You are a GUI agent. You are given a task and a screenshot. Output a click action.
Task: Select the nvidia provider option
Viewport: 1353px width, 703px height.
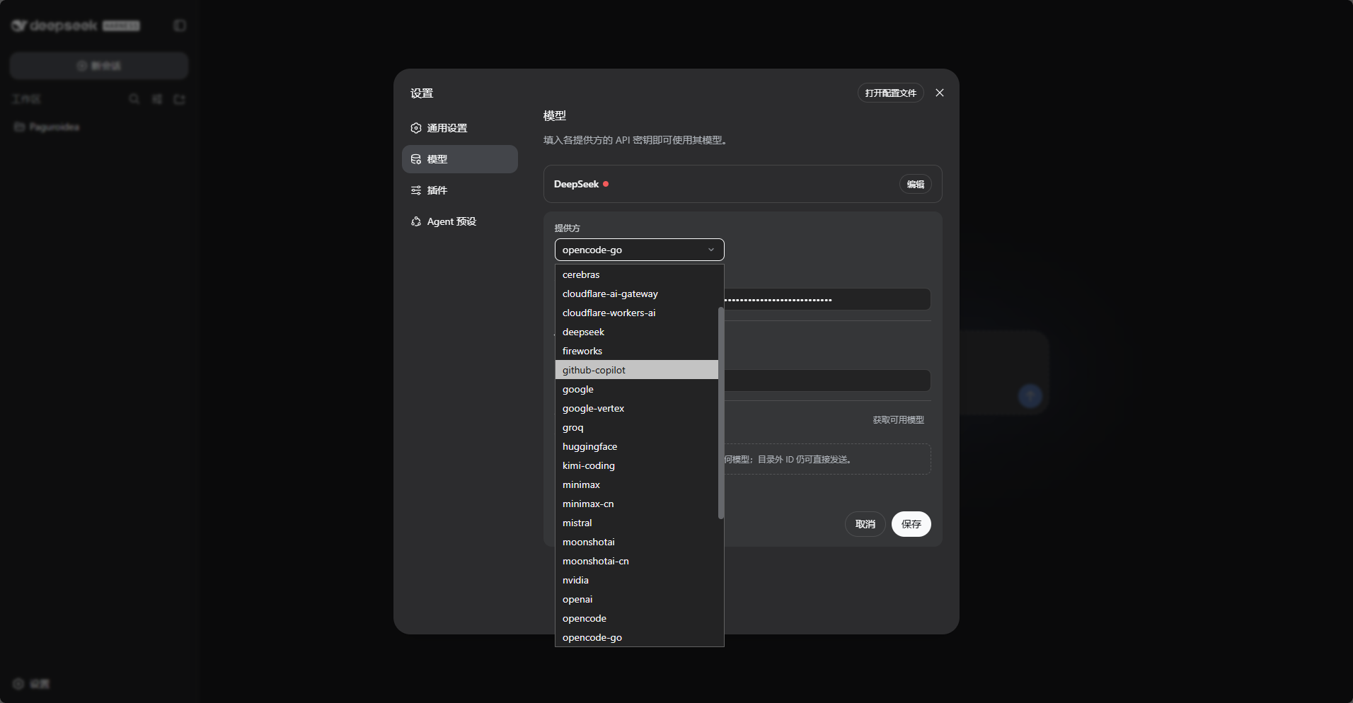pyautogui.click(x=637, y=580)
